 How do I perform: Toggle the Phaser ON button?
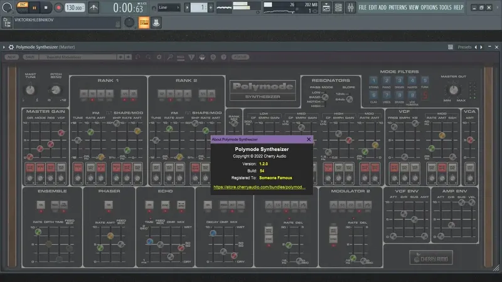109,205
